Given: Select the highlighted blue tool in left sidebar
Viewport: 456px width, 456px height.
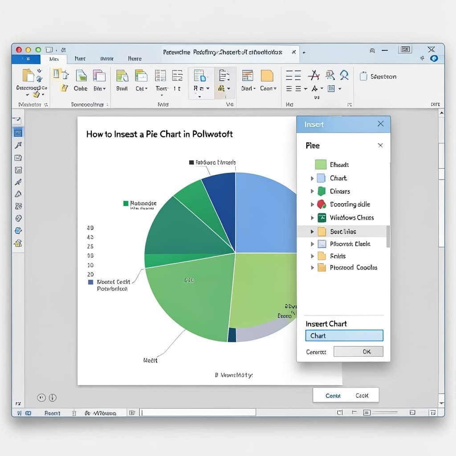Looking at the screenshot, I should click(x=18, y=133).
